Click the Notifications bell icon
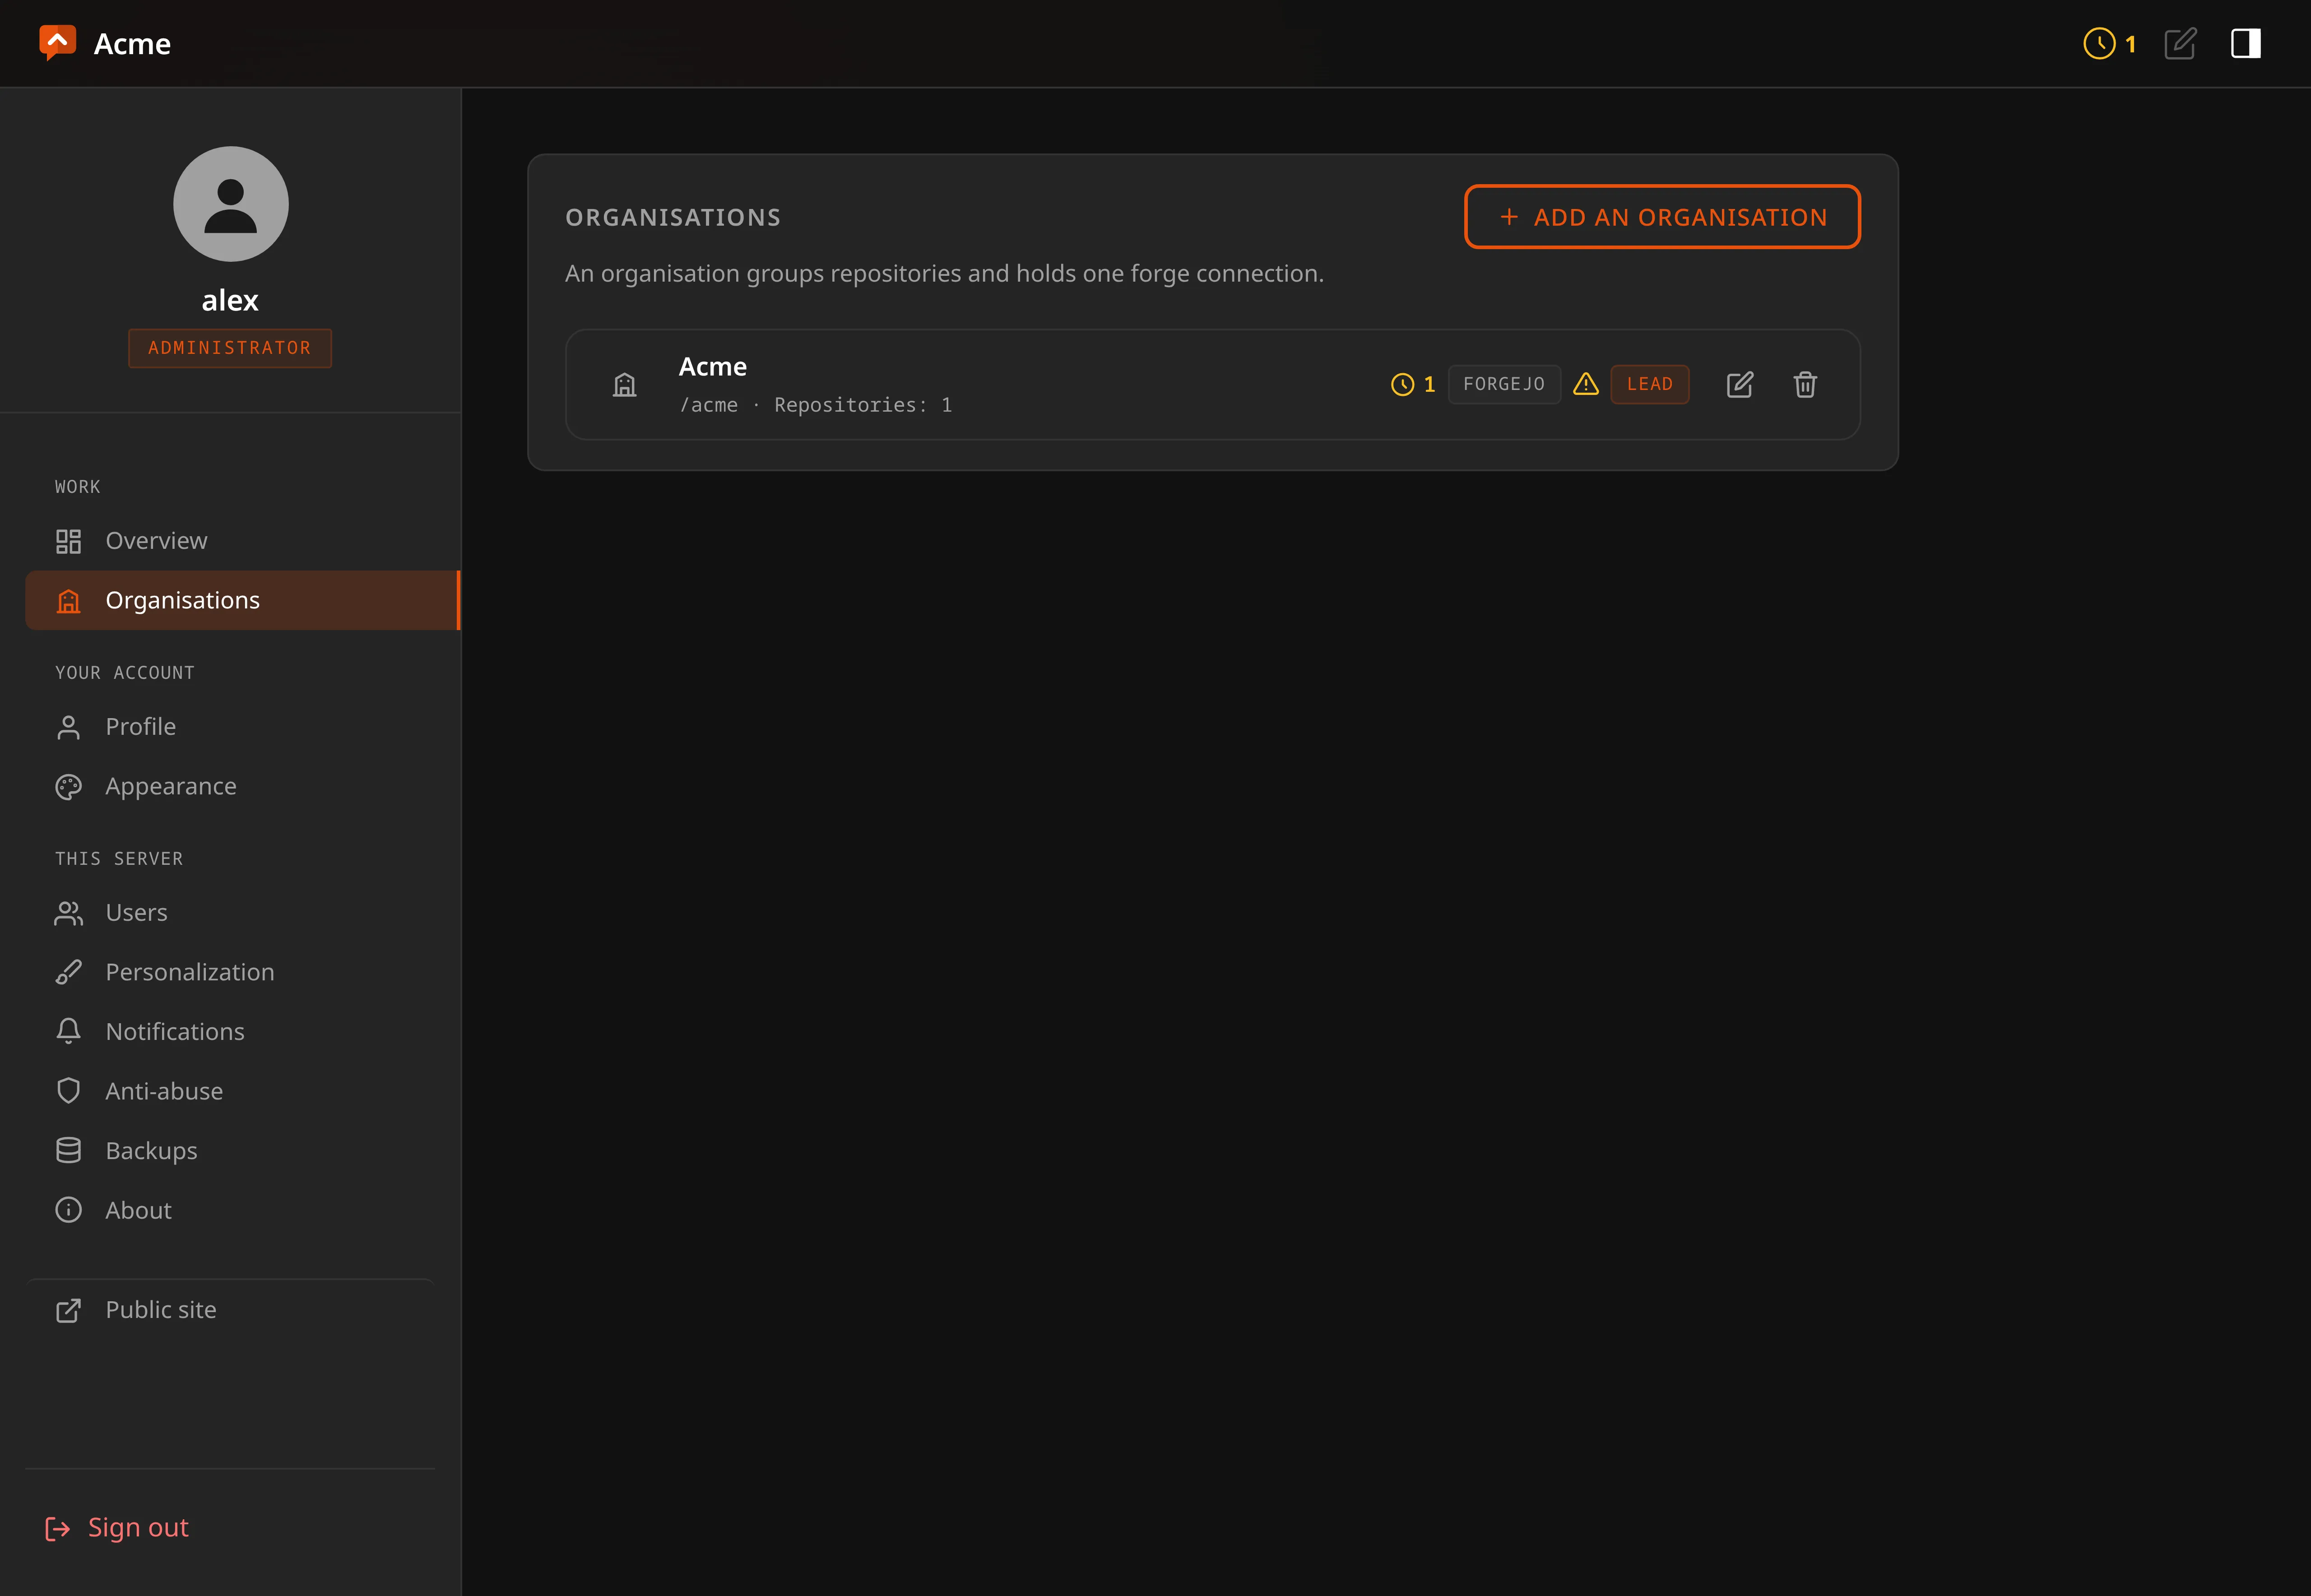 [68, 1031]
